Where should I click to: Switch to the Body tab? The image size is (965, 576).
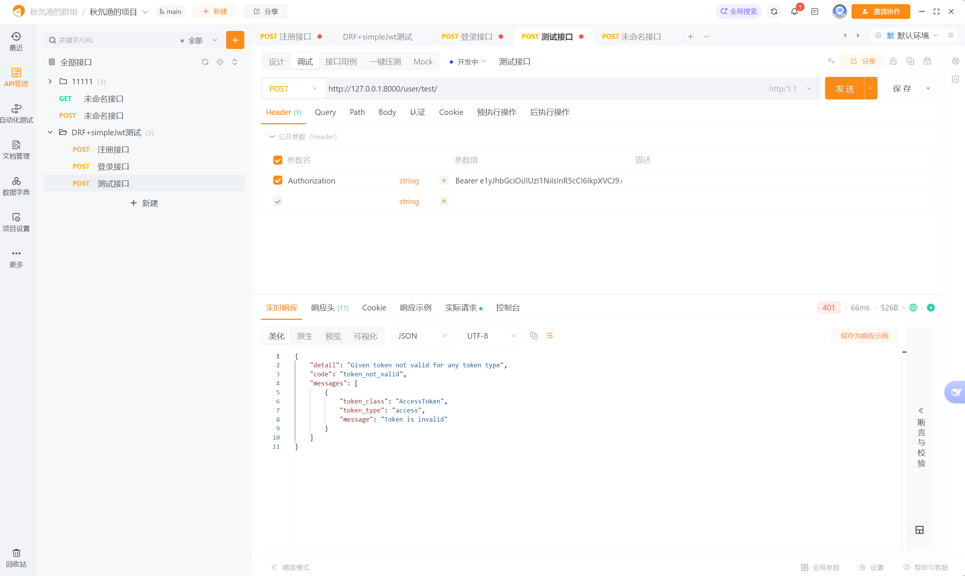click(387, 112)
